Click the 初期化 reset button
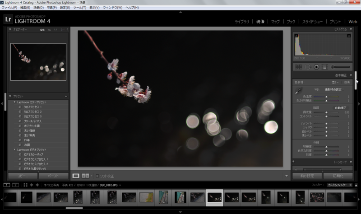This screenshot has height=214, width=361. tap(338, 176)
